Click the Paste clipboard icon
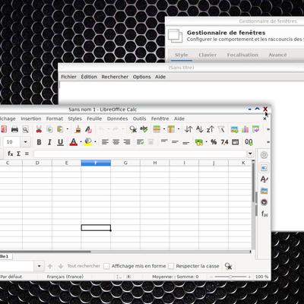Image resolution: width=304 pixels, height=304 pixels. pyautogui.click(x=60, y=129)
